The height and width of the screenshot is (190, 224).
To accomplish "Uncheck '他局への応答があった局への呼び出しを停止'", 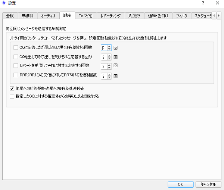I will 12,89.
